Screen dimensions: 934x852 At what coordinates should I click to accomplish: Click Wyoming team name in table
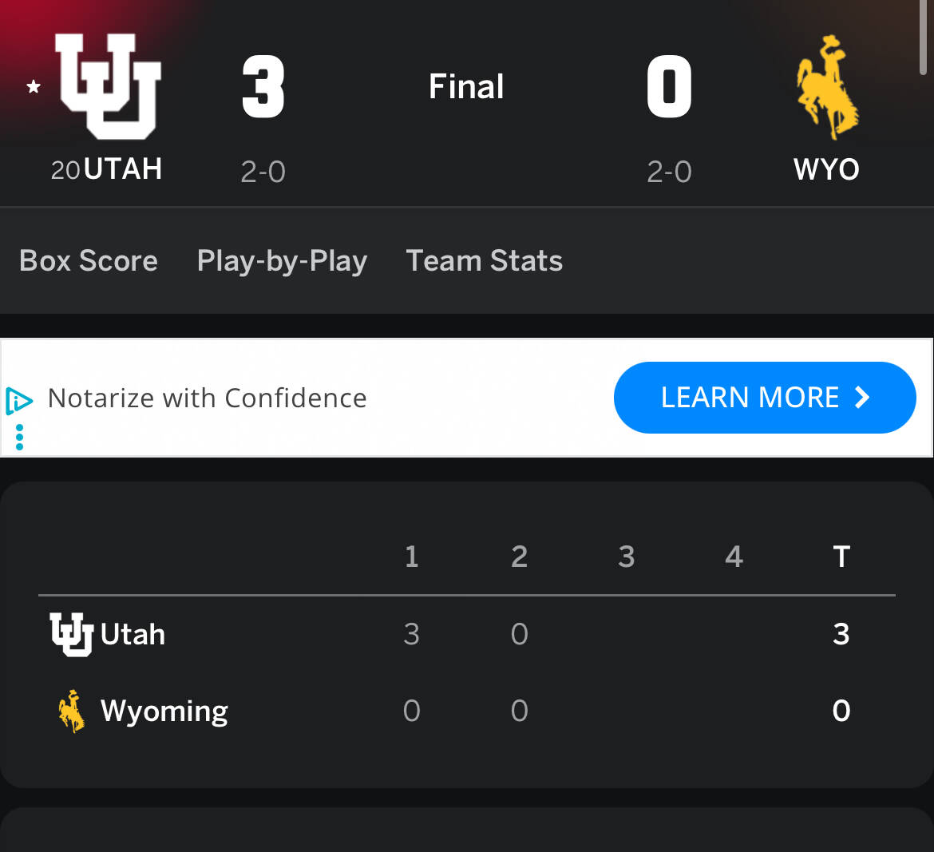coord(164,711)
